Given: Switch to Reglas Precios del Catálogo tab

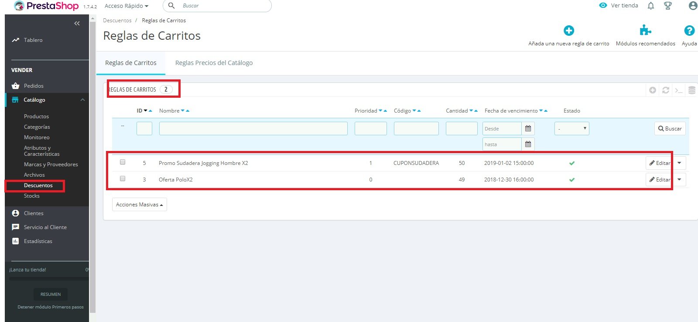Looking at the screenshot, I should pyautogui.click(x=214, y=63).
